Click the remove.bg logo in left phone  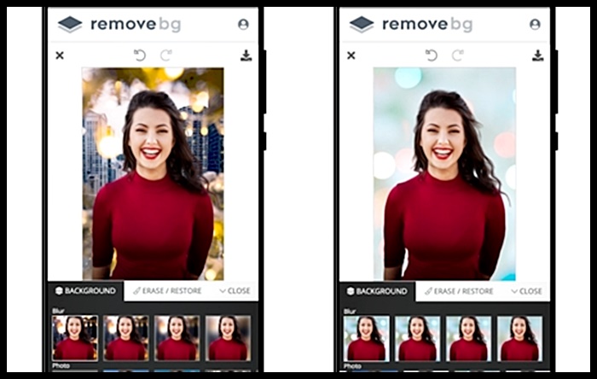pyautogui.click(x=119, y=25)
